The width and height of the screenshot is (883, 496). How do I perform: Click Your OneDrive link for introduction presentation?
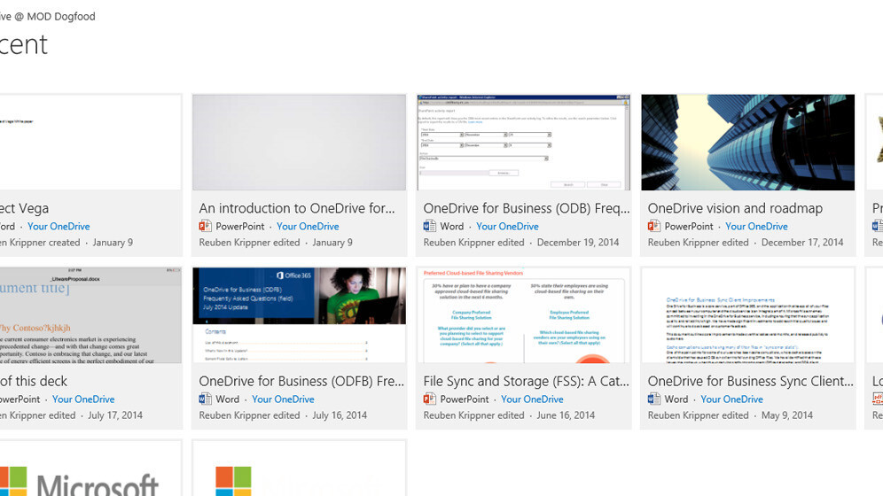pyautogui.click(x=308, y=227)
